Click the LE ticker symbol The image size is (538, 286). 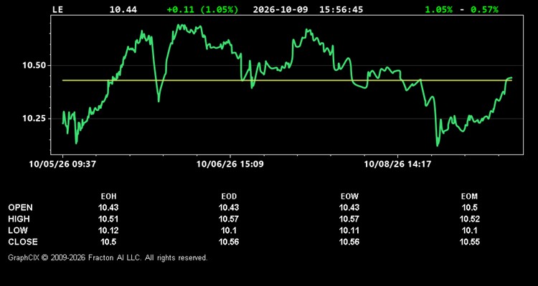pos(57,9)
